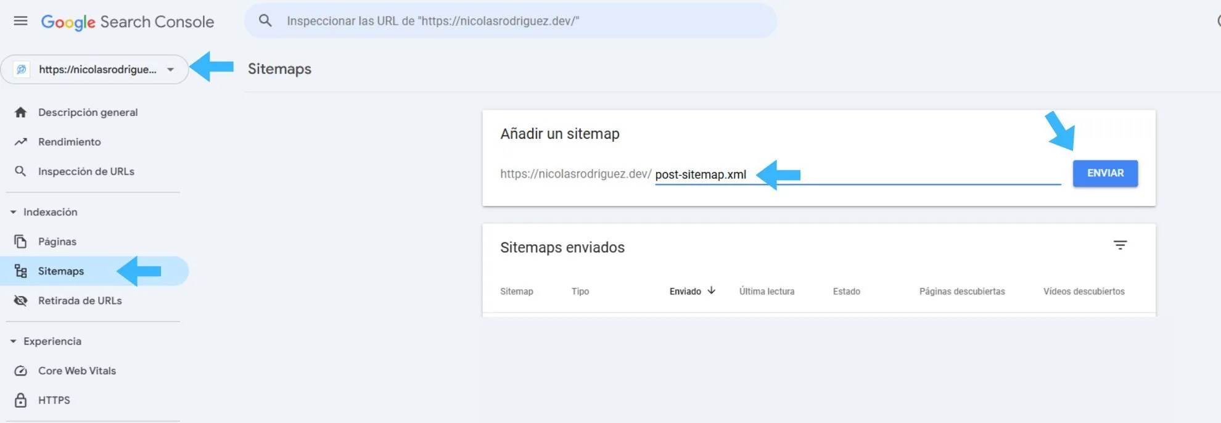Open the HTTPS report
Screen dimensions: 1221x423
point(54,400)
